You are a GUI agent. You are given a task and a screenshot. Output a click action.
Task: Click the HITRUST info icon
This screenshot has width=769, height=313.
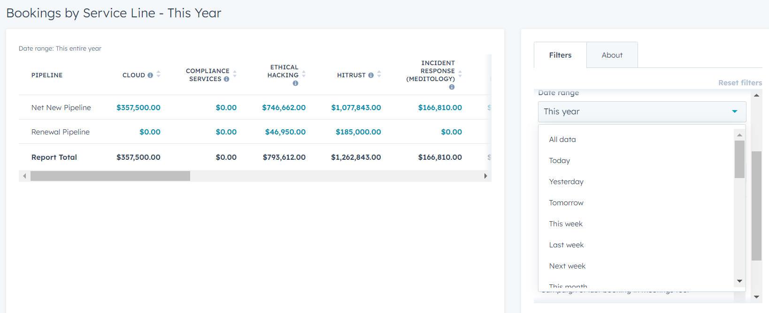pyautogui.click(x=371, y=75)
